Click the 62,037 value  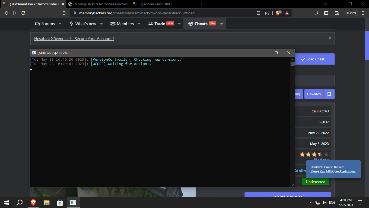[x=324, y=122]
